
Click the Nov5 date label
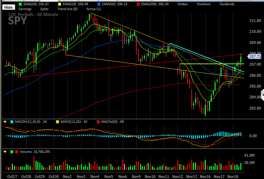(x=109, y=177)
